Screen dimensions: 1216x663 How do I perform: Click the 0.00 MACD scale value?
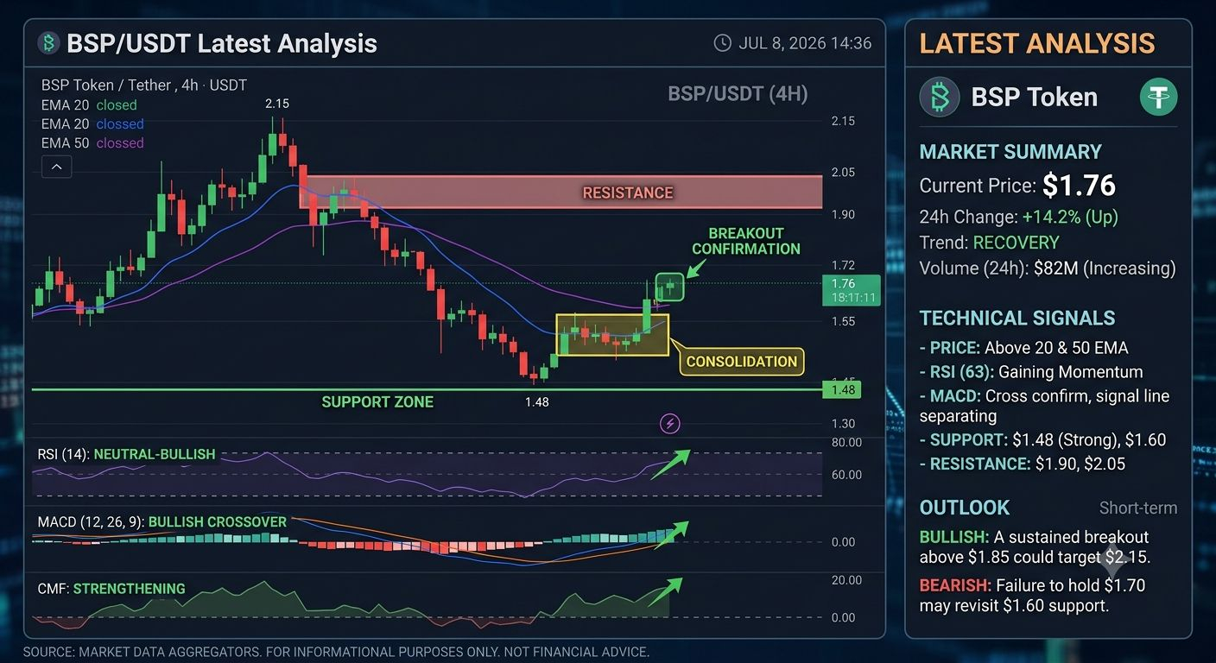tap(842, 542)
